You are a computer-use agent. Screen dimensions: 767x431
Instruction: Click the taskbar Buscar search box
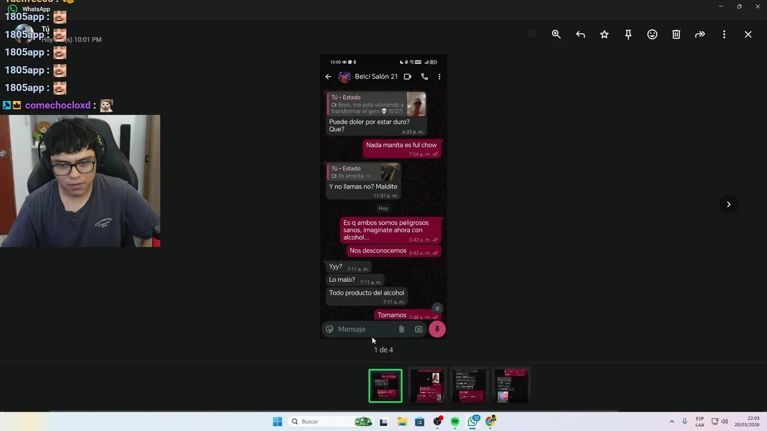[330, 421]
